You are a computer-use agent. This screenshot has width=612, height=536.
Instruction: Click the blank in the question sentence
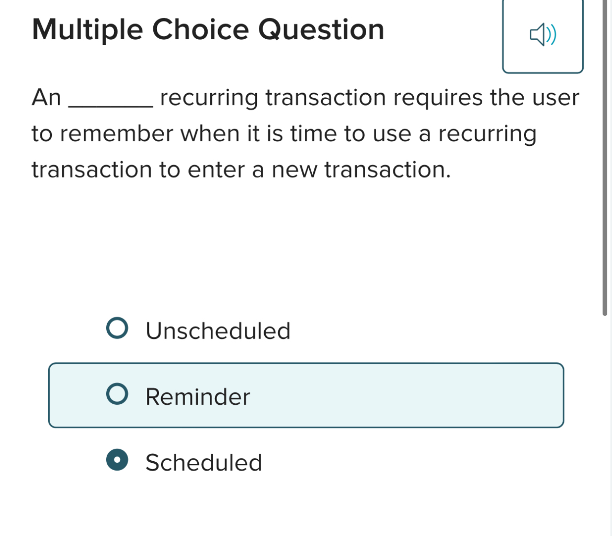110,102
